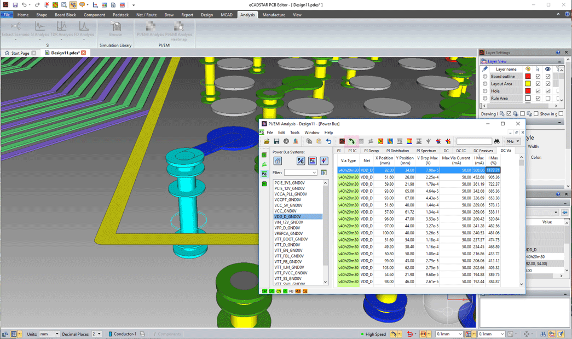This screenshot has width=572, height=339.
Task: Open Tools menu in PI/EMI Analysis window
Action: pos(294,133)
